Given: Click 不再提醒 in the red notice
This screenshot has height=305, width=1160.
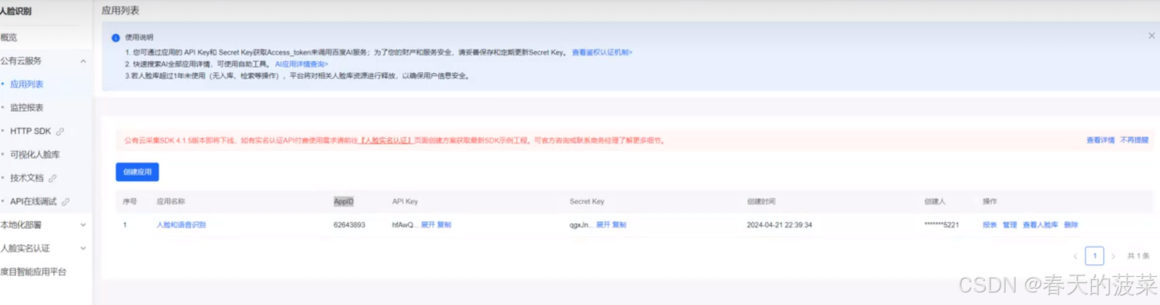Looking at the screenshot, I should [x=1134, y=140].
